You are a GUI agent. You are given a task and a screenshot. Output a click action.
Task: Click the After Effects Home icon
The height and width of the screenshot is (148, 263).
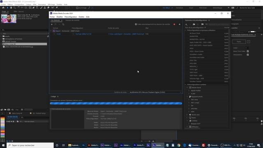[3, 8]
